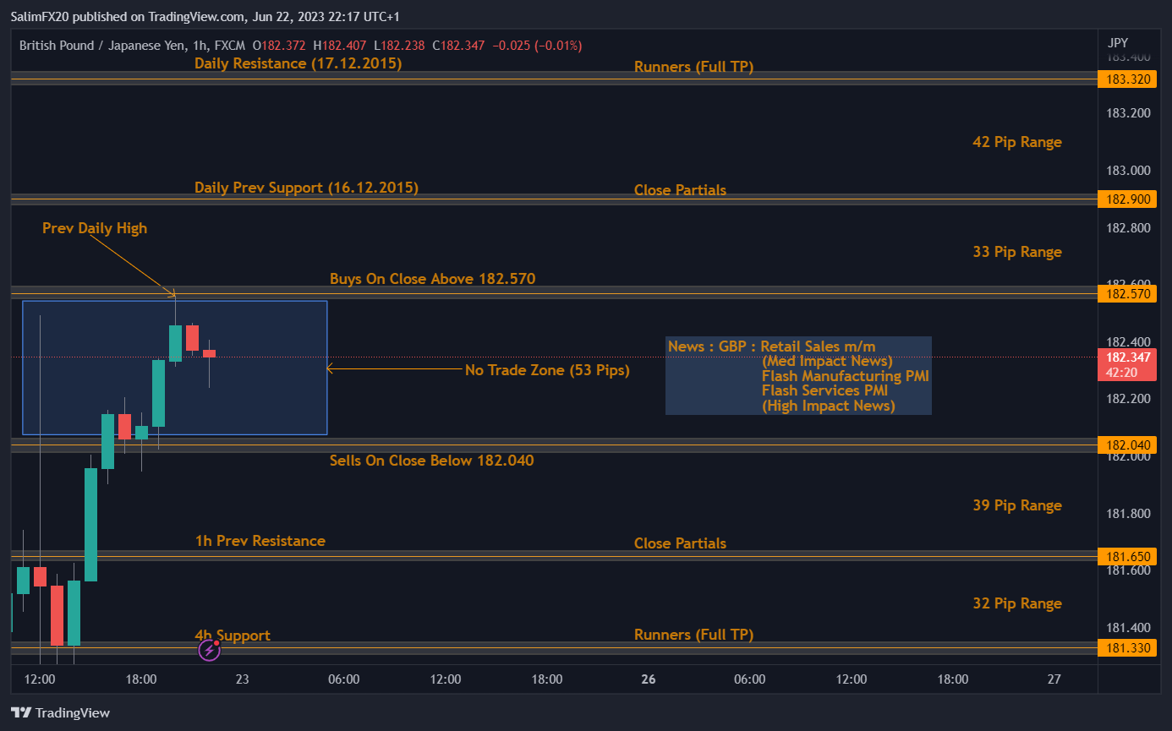Click the purple lightning bolt event icon
Screen dimensions: 1172x731
point(209,650)
